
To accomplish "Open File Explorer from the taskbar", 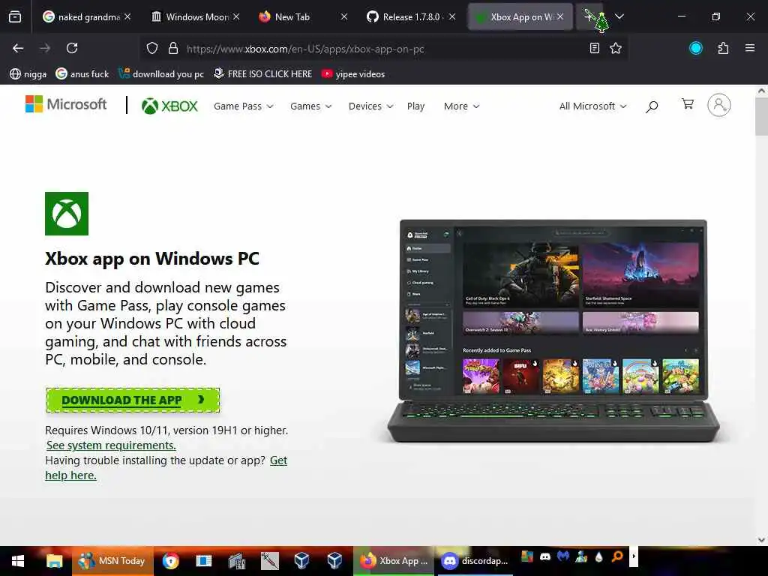I will coord(54,561).
